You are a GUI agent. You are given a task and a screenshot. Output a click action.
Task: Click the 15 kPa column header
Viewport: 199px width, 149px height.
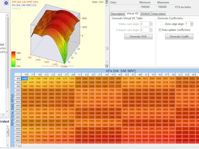pos(26,75)
